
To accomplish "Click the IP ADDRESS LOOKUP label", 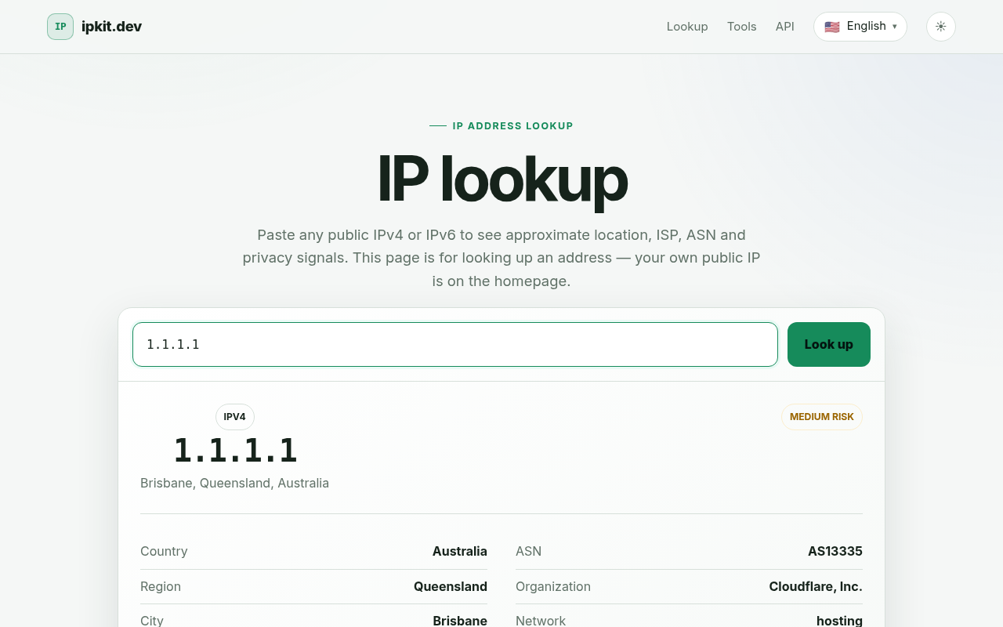I will (513, 125).
